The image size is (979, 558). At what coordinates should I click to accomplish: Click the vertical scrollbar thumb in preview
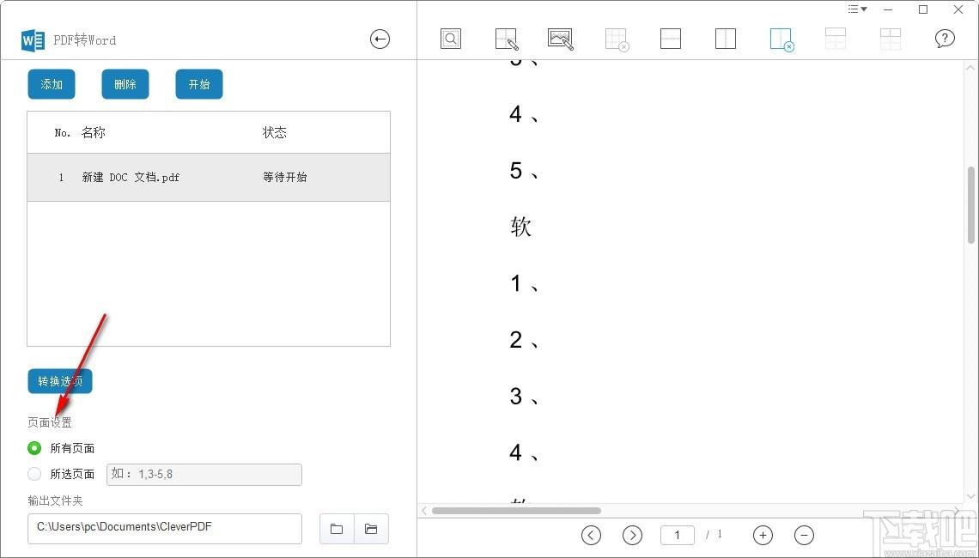coord(971,204)
